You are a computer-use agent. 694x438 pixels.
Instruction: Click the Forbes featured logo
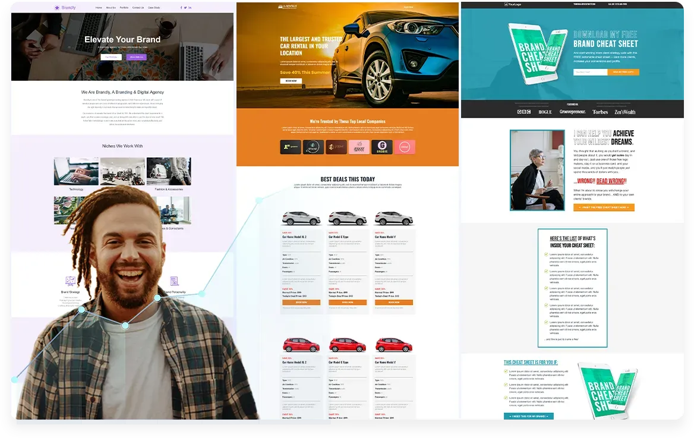coord(600,112)
